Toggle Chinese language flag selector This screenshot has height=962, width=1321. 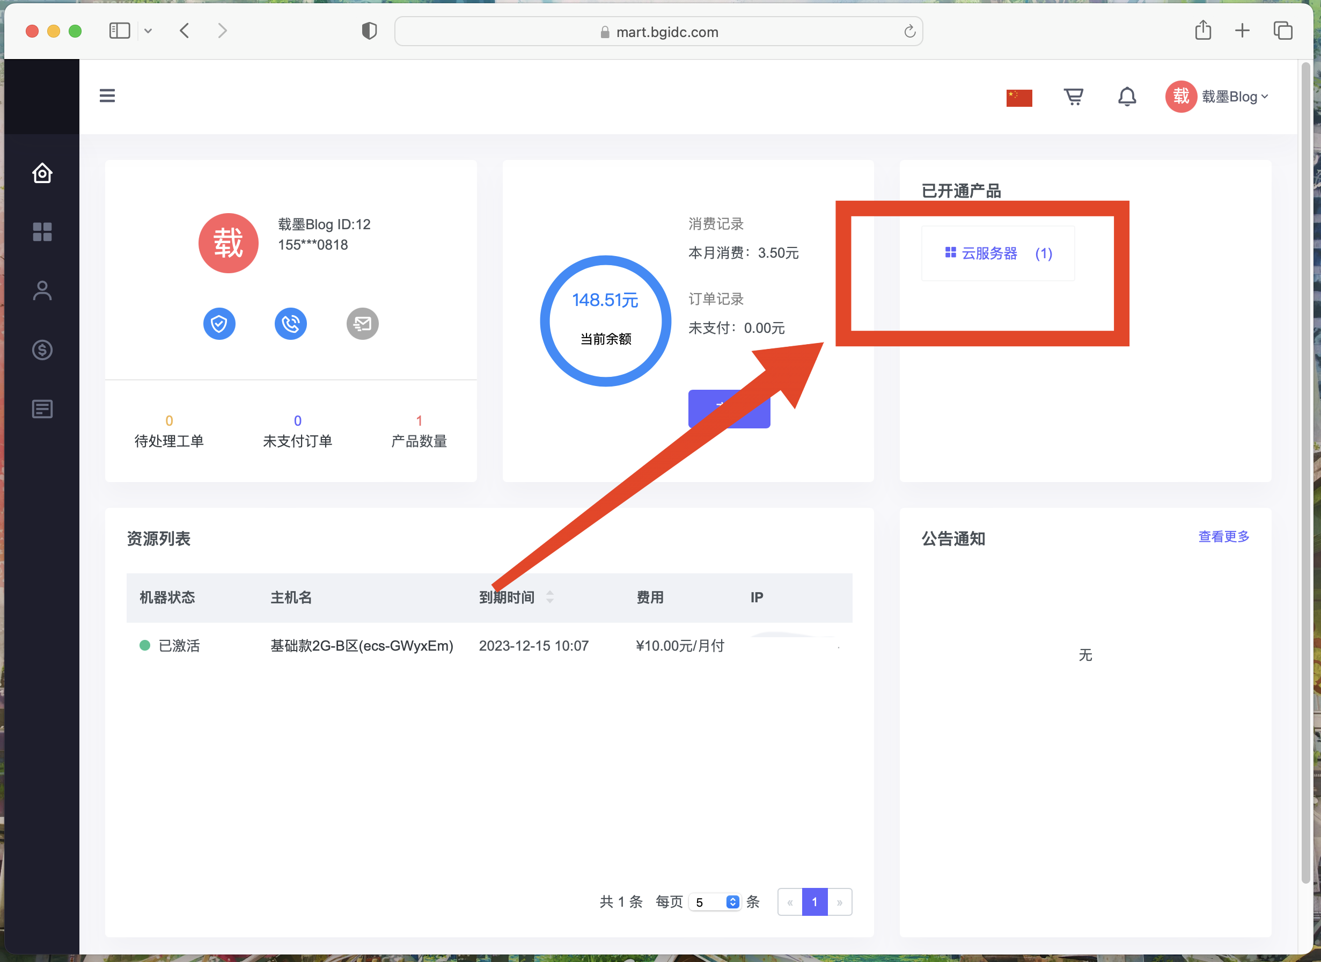[x=1019, y=97]
